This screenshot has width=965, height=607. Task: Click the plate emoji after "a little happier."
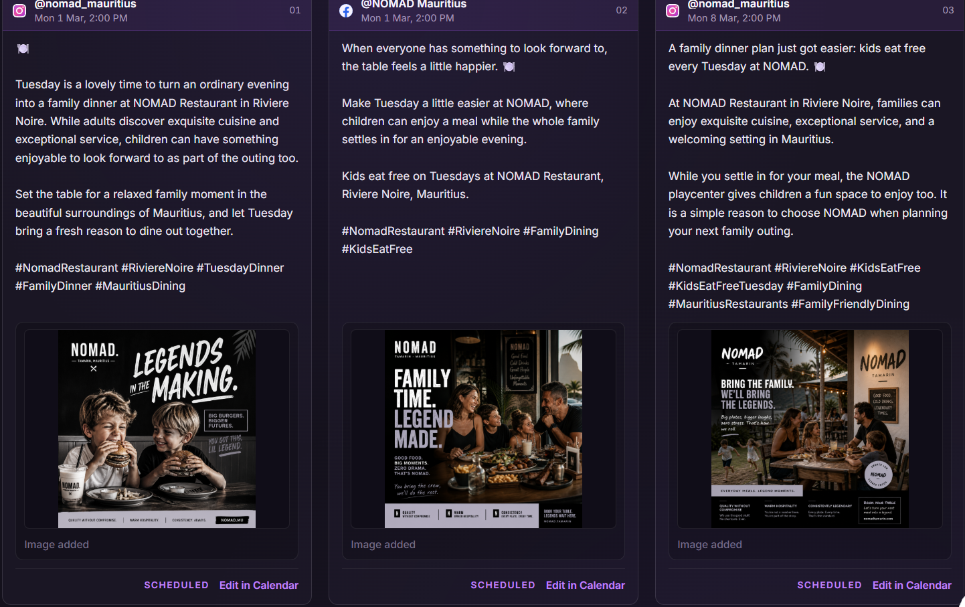(x=509, y=66)
